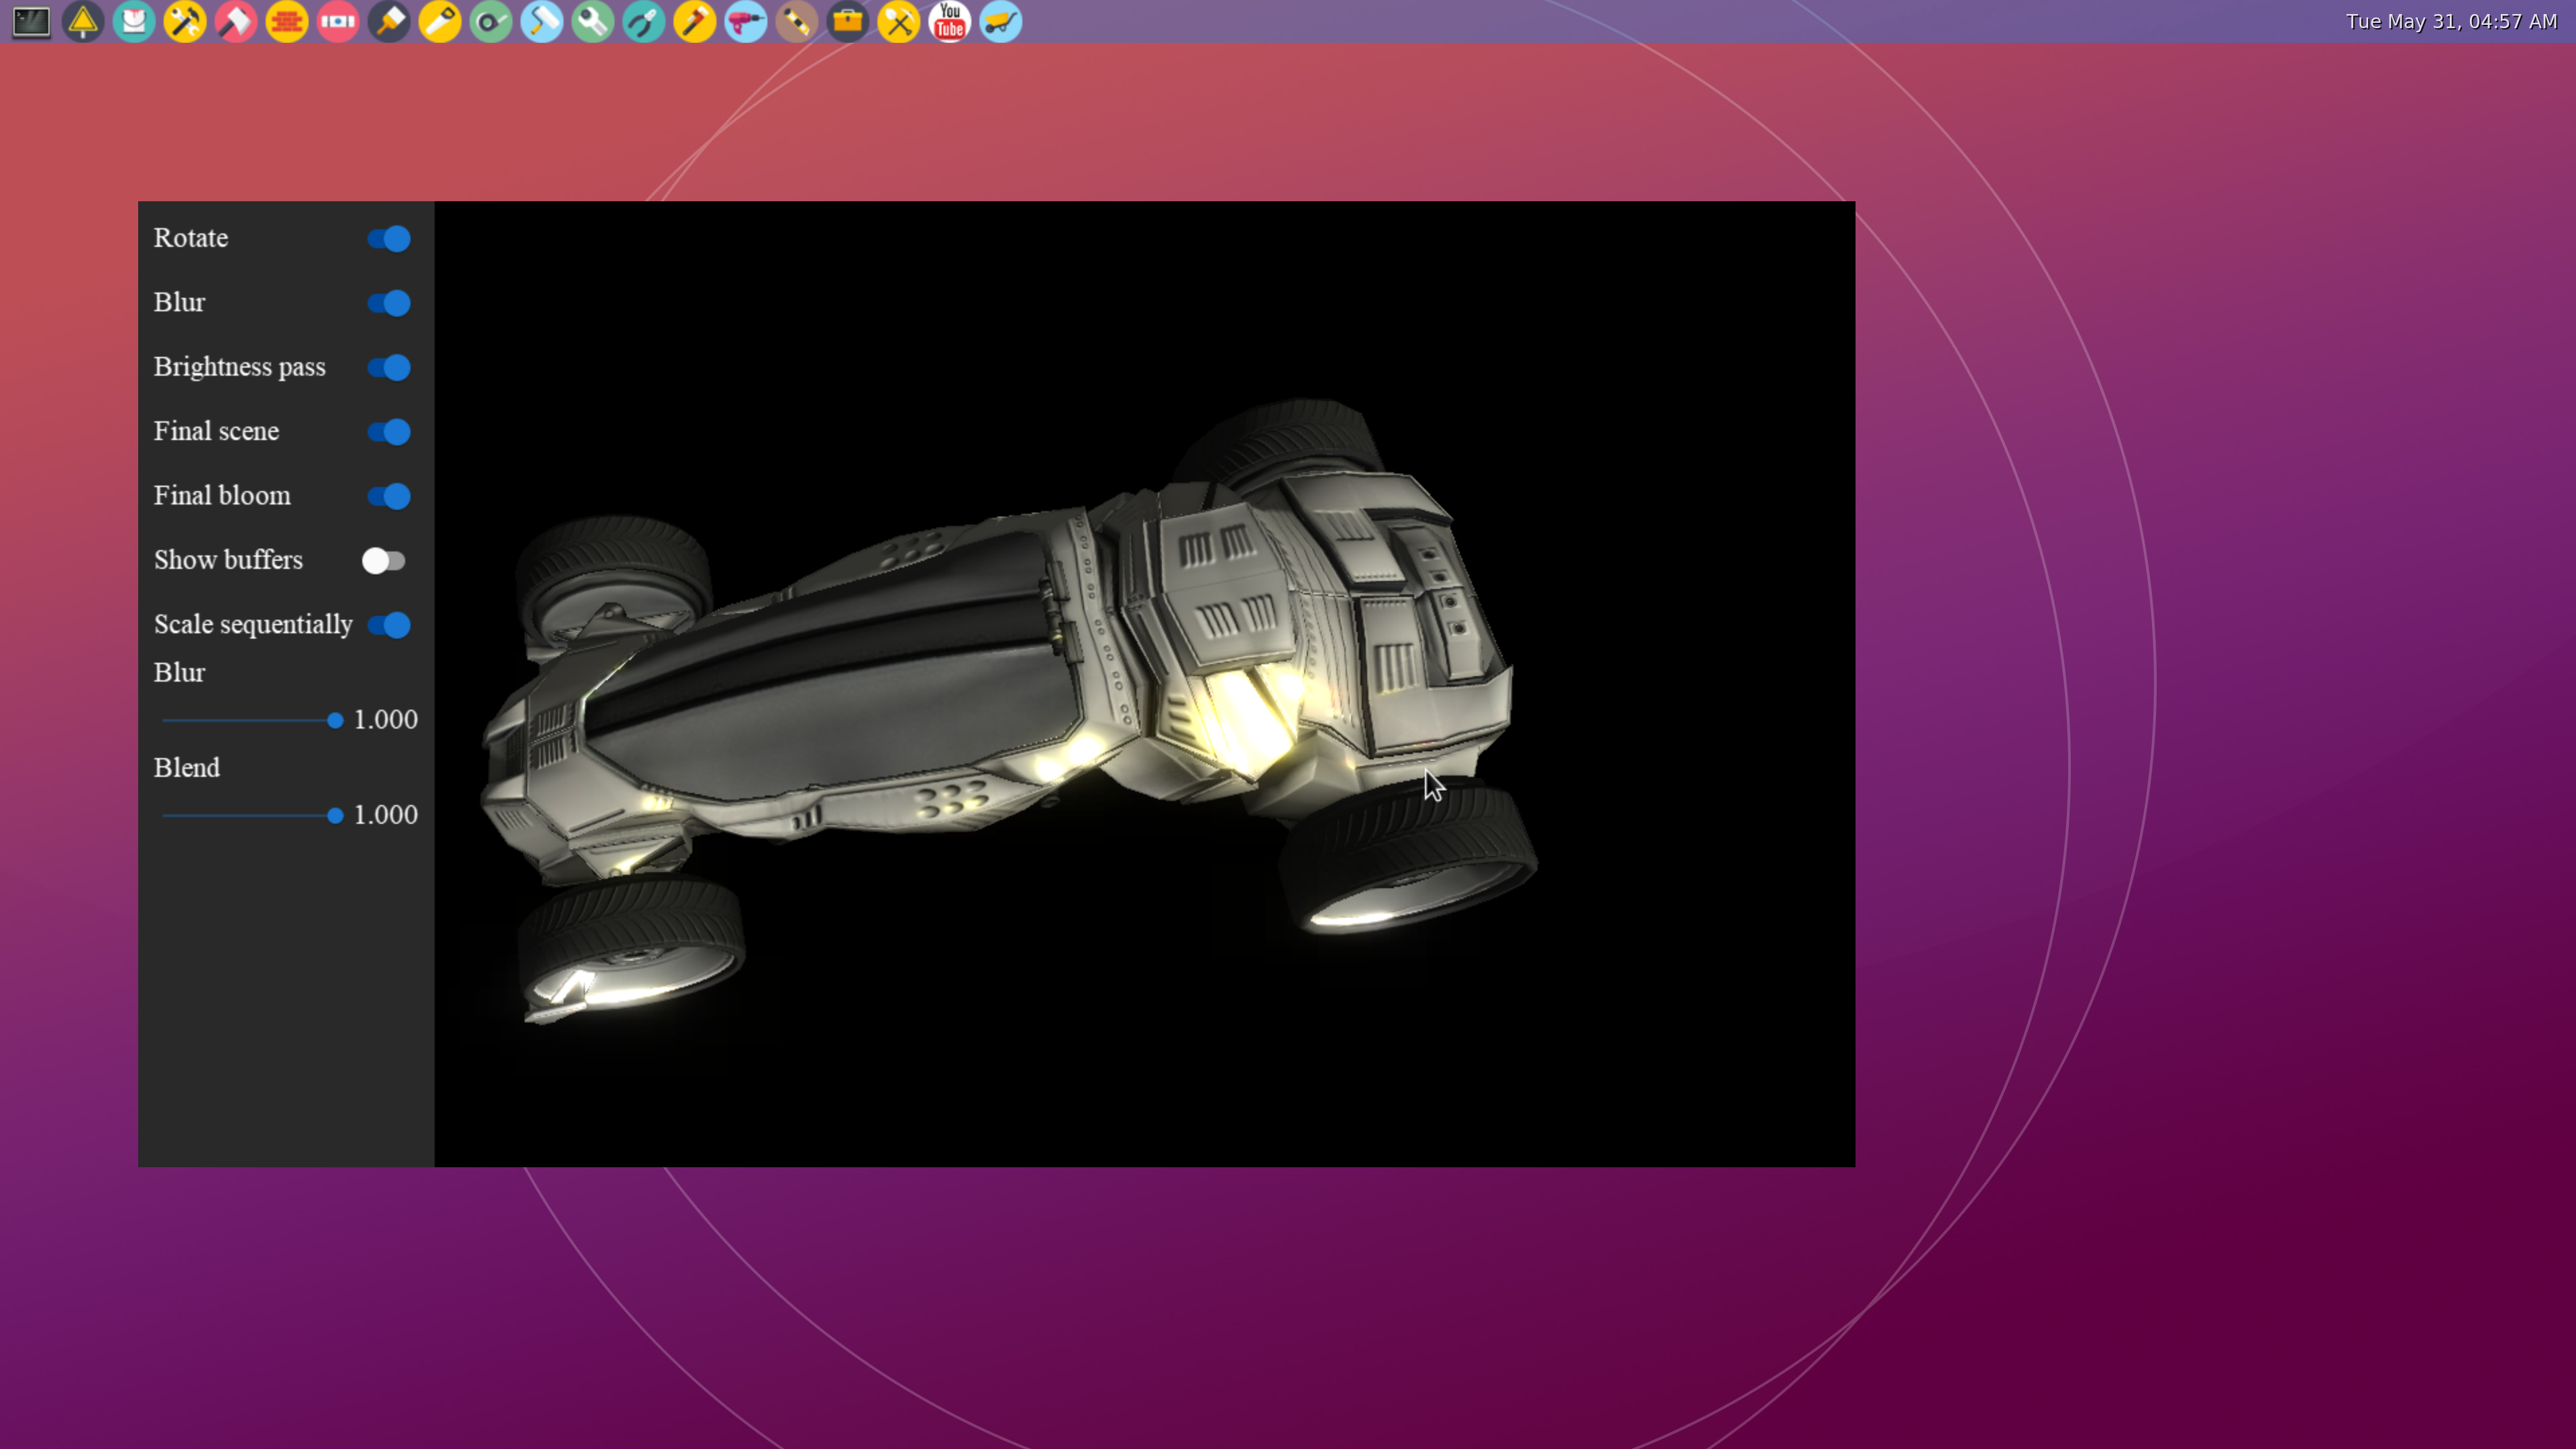Open the paint bucket icon
The image size is (2576, 1449).
tap(134, 22)
